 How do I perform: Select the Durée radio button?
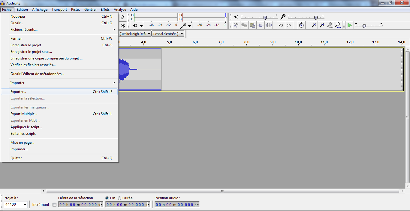pos(119,198)
